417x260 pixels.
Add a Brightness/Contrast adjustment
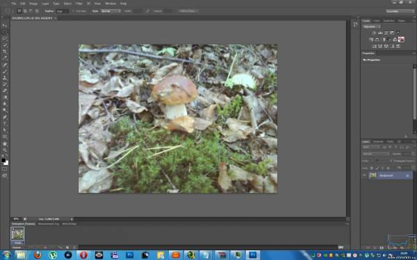point(374,33)
